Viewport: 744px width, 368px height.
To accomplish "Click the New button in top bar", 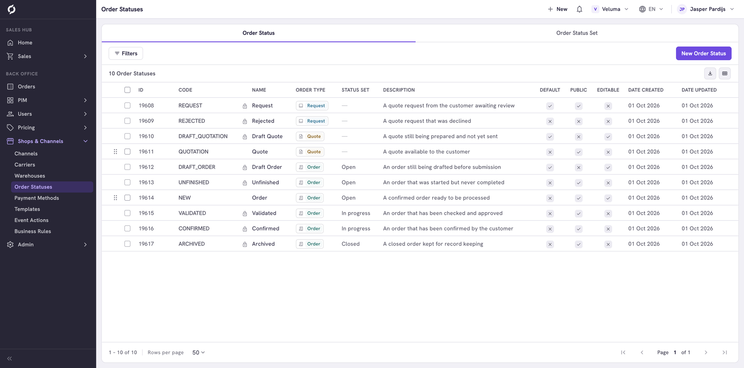I will [x=558, y=9].
